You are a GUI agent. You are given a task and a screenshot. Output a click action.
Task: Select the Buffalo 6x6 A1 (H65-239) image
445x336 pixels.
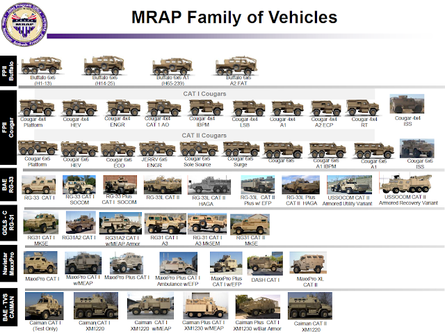click(x=172, y=67)
